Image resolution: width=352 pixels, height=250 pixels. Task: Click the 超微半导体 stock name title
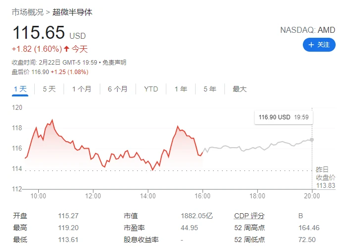(72, 12)
